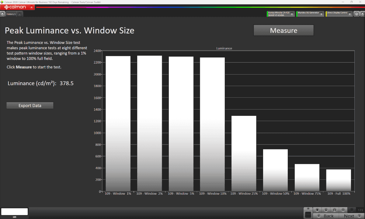Click the '109 - Full 100%' axis label
Screen dimensions: 365x219
(x=339, y=193)
